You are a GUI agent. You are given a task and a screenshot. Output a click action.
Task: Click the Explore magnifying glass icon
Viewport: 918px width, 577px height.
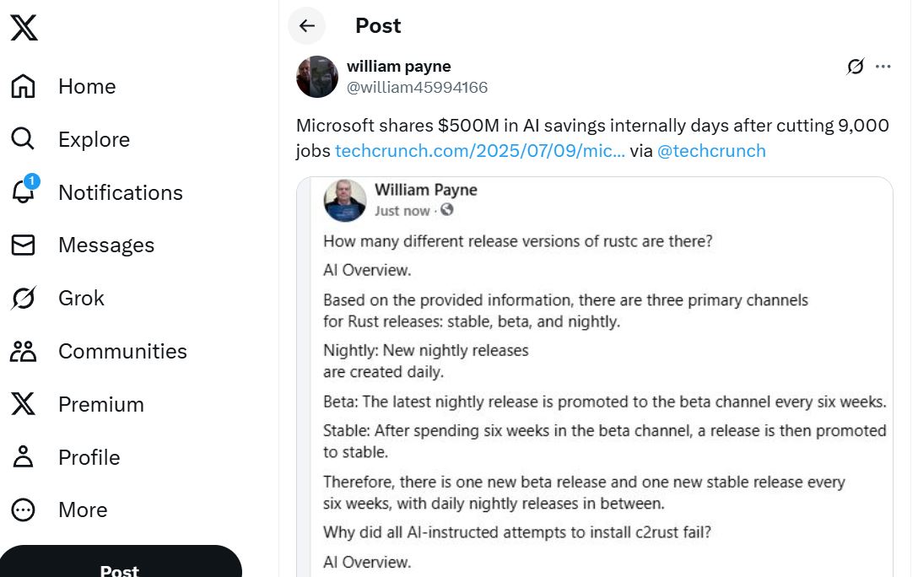[24, 139]
